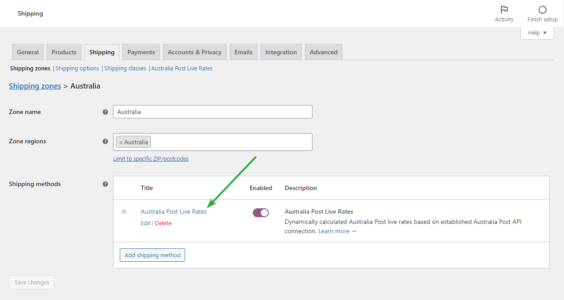
Task: Click the drag handle for Australia Post Live Rates
Action: 124,212
